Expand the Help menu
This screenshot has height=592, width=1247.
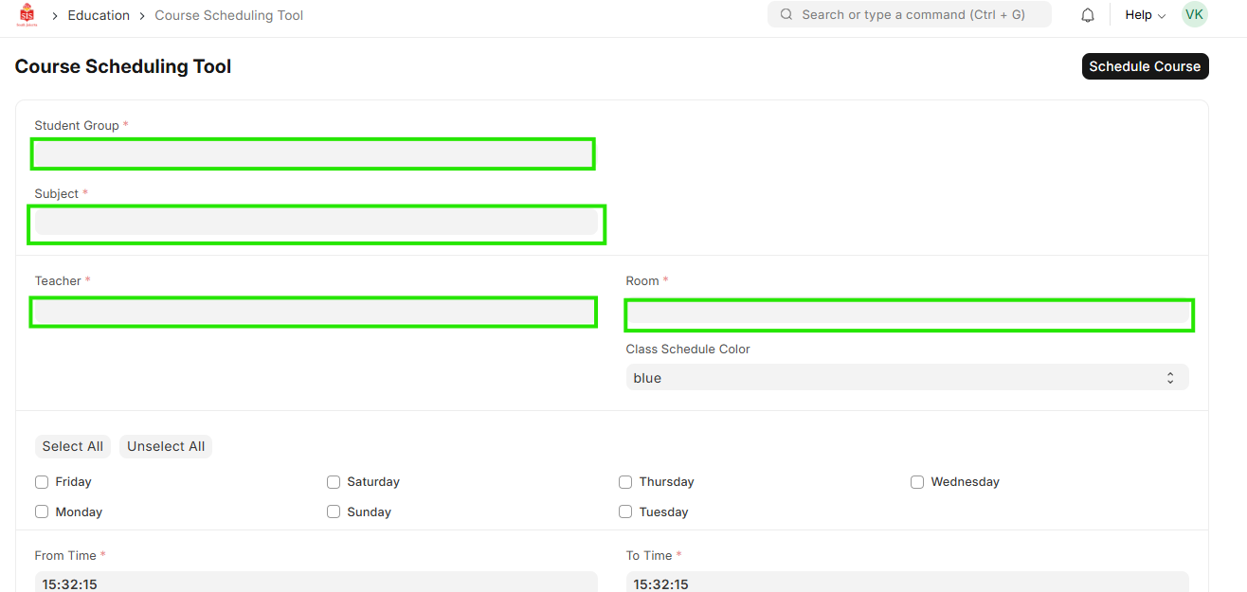pyautogui.click(x=1145, y=15)
